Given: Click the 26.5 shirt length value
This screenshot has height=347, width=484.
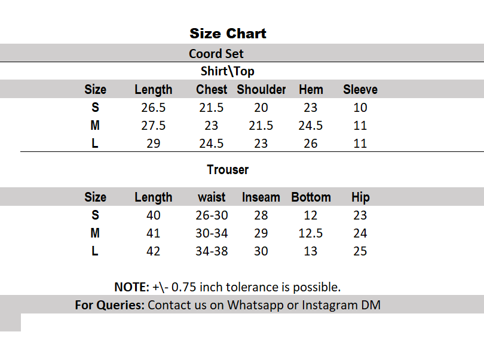Looking at the screenshot, I should [x=154, y=108].
